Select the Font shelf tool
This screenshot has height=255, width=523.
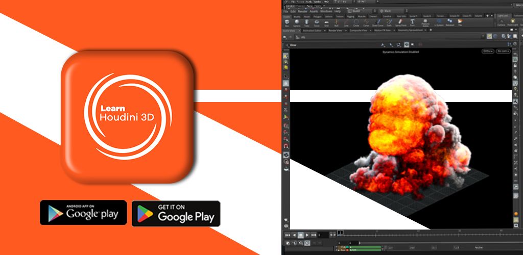coord(412,23)
